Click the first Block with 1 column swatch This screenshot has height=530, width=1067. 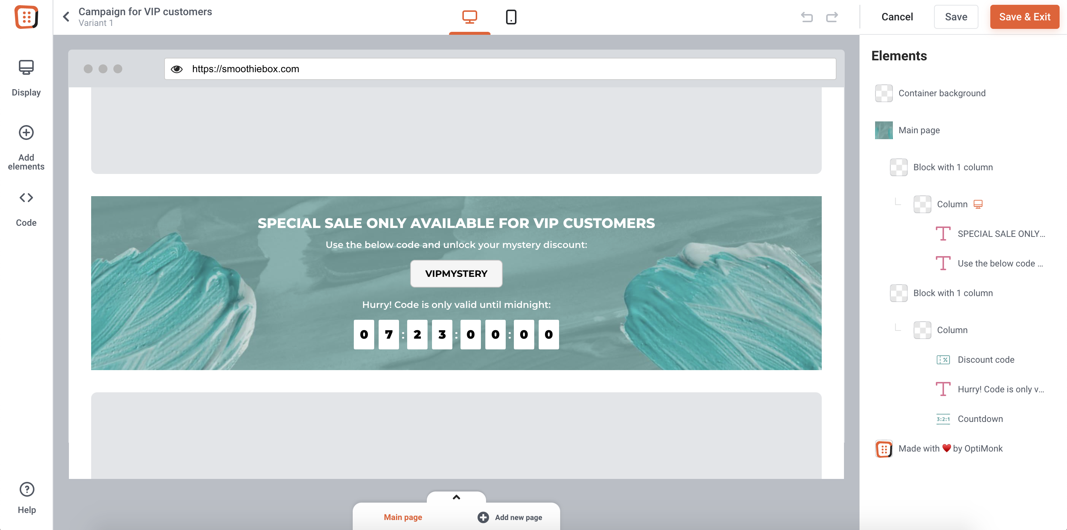click(898, 168)
